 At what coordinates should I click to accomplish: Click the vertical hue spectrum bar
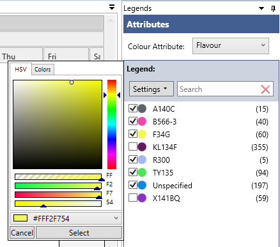[x=112, y=124]
